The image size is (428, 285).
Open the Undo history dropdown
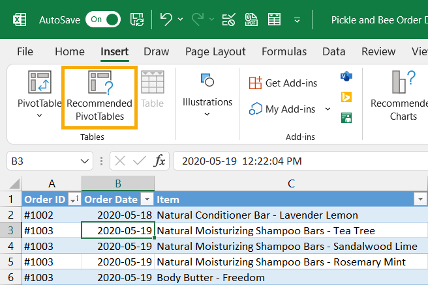[x=181, y=20]
